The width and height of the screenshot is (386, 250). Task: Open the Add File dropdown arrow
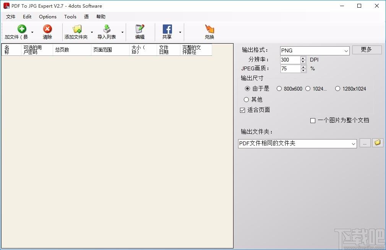32,32
